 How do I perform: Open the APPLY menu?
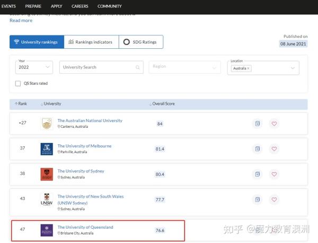coord(56,6)
